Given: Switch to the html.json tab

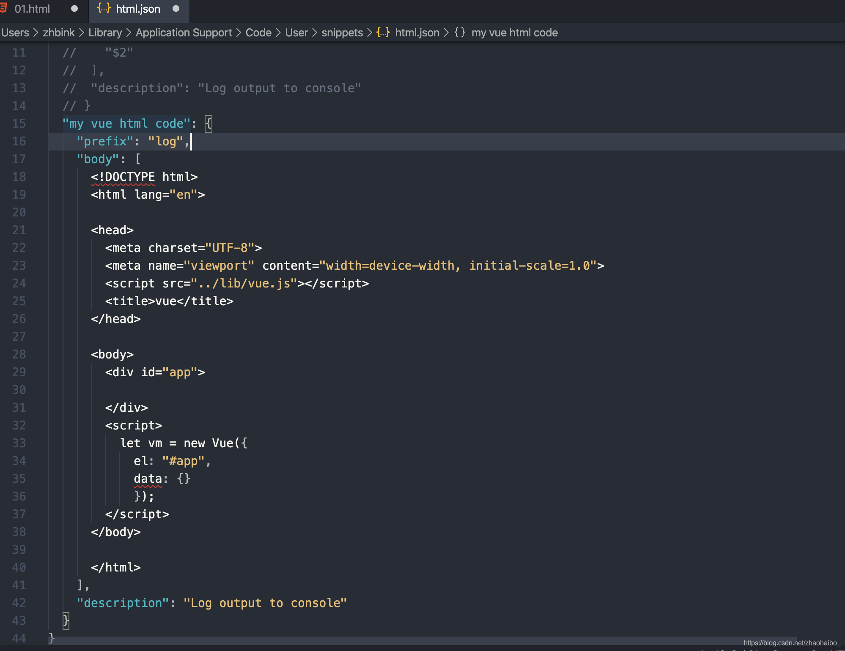Looking at the screenshot, I should [x=138, y=9].
